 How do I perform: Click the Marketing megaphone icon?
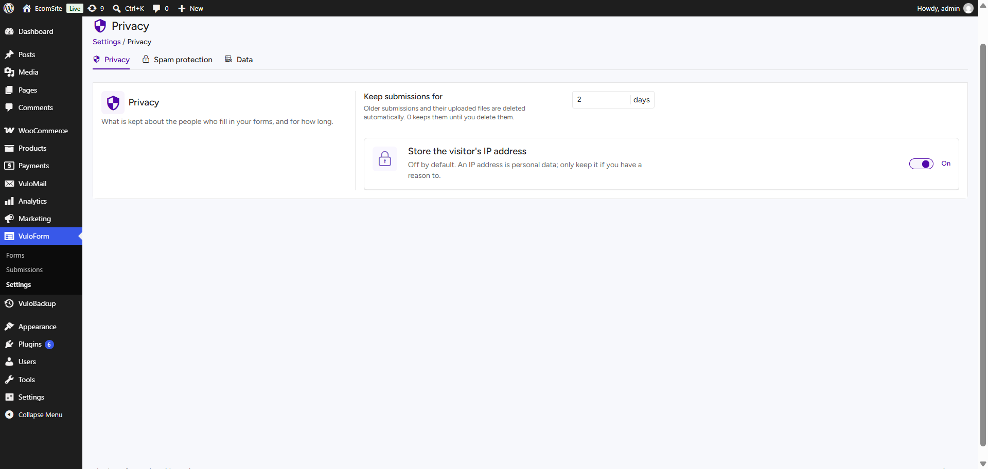(x=9, y=219)
